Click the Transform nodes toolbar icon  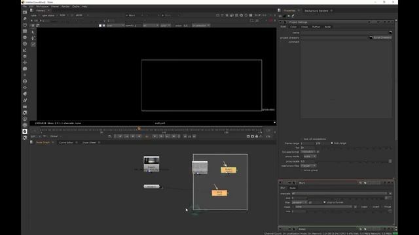25,63
